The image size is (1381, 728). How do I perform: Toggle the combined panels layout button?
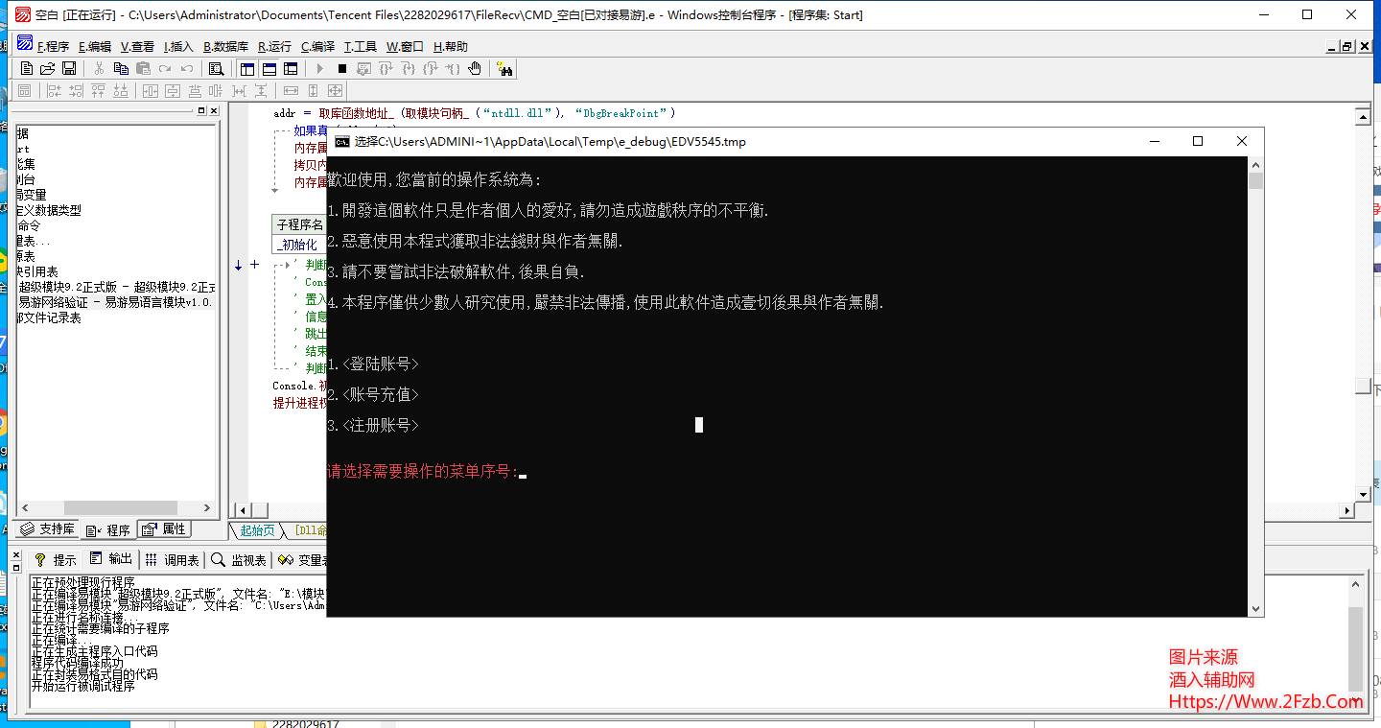pyautogui.click(x=291, y=68)
